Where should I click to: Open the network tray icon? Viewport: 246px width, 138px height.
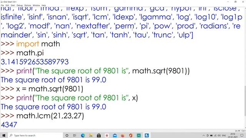tap(215, 135)
